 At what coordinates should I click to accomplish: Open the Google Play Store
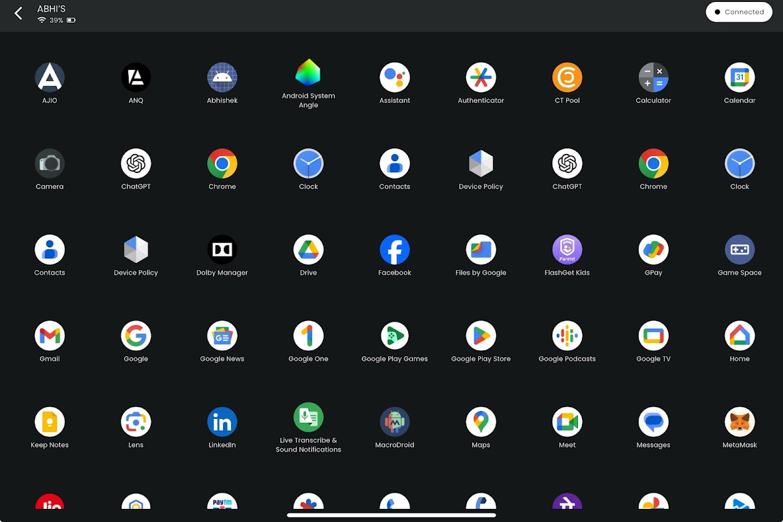[x=481, y=336]
